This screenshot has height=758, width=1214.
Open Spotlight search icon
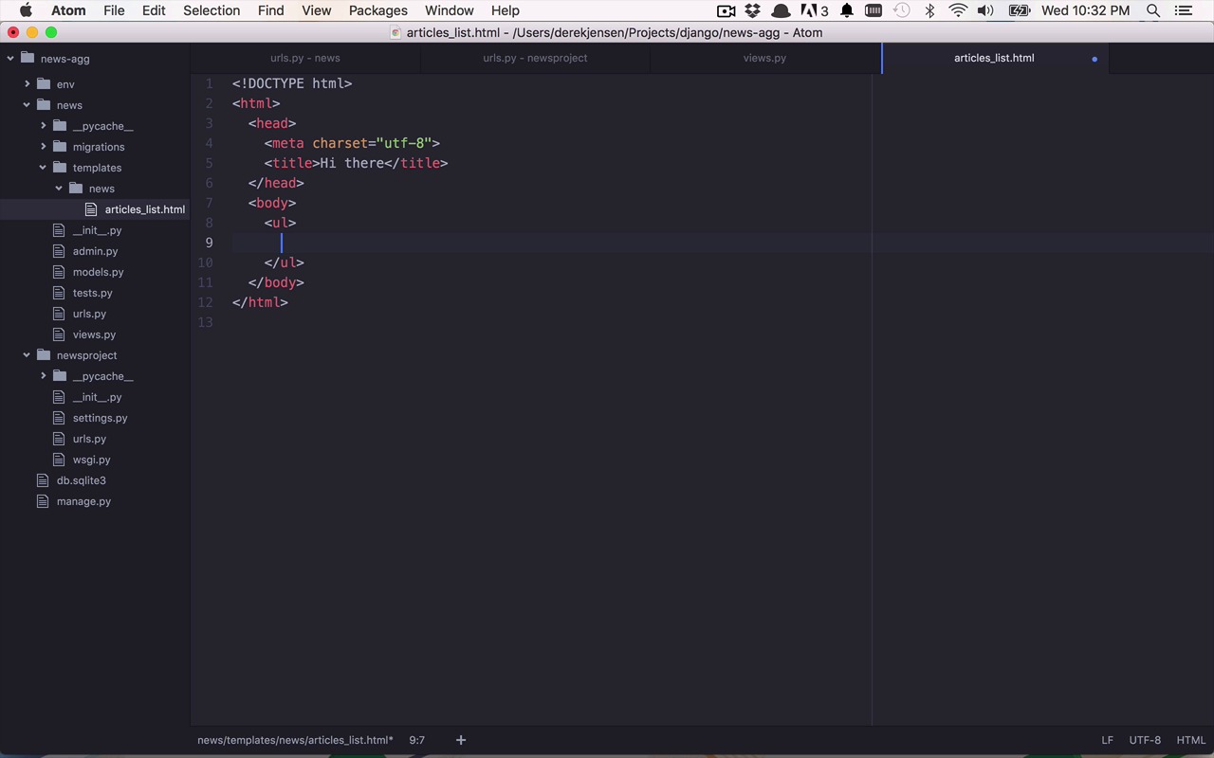(1153, 10)
